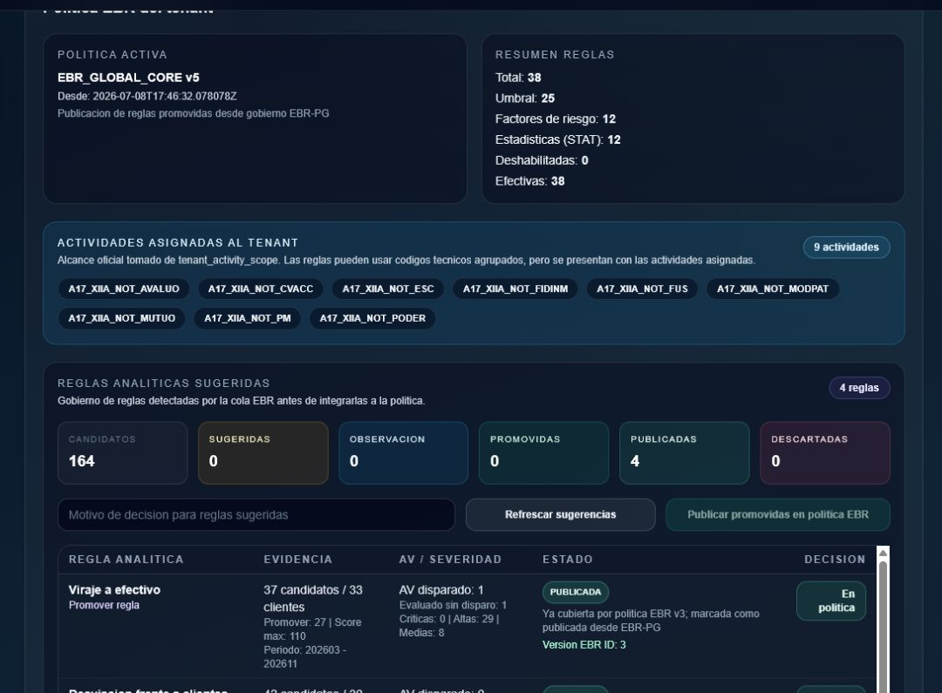
Task: Click Publicar promovidas en politica EBR button
Action: click(777, 514)
